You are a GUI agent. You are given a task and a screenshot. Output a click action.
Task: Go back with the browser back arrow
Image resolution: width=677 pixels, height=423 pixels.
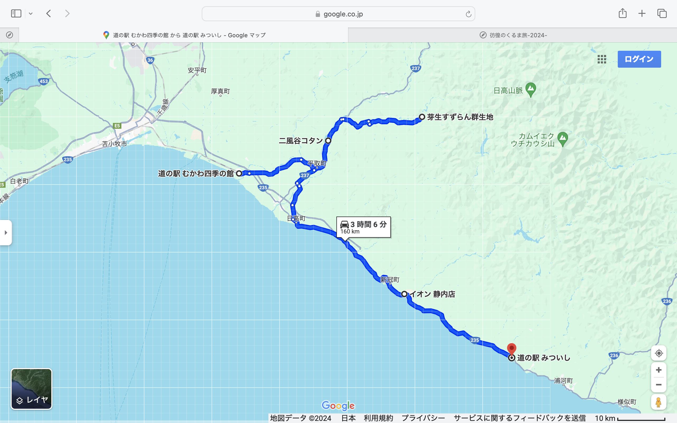(x=49, y=13)
